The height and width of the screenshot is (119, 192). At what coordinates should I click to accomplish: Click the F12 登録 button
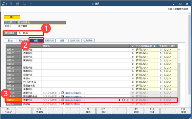pyautogui.click(x=183, y=110)
